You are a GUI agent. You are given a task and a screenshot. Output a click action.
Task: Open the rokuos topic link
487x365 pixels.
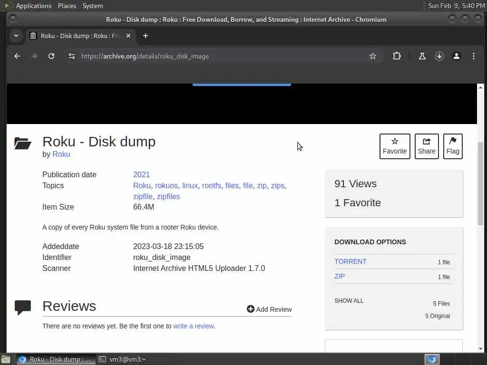pos(166,186)
